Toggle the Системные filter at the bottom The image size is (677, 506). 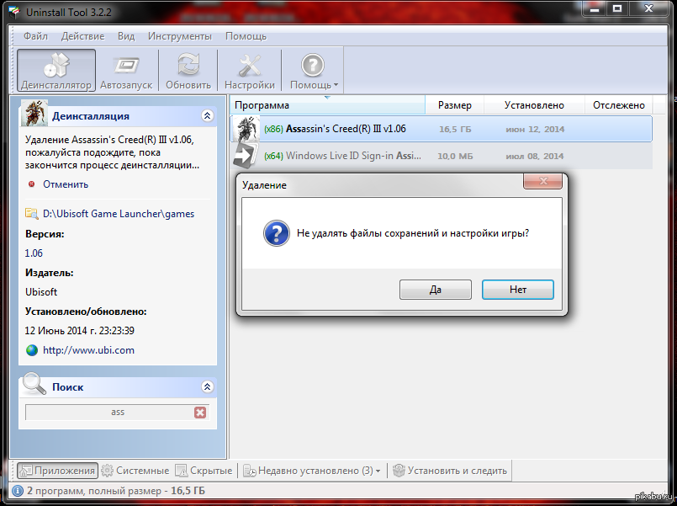click(x=135, y=470)
